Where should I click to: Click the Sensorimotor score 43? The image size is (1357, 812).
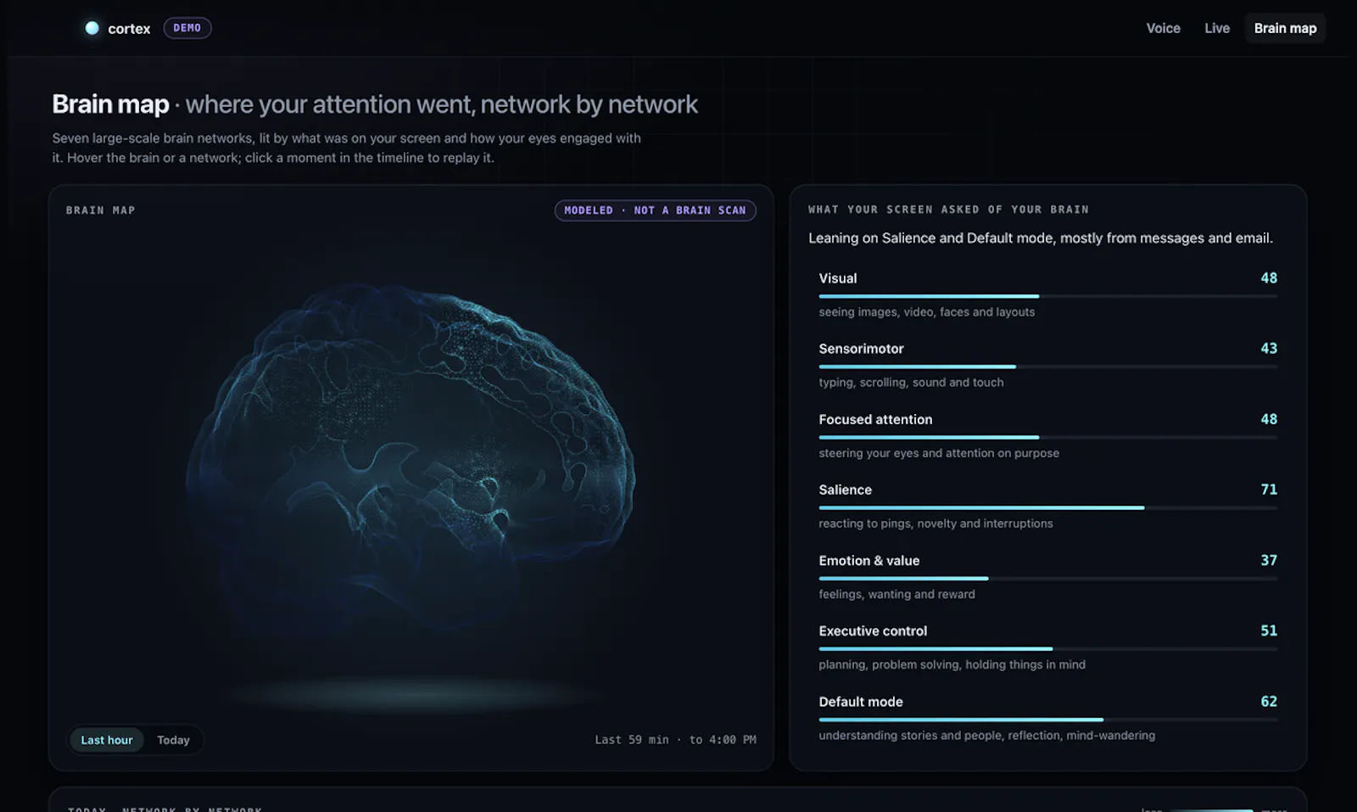(1269, 349)
